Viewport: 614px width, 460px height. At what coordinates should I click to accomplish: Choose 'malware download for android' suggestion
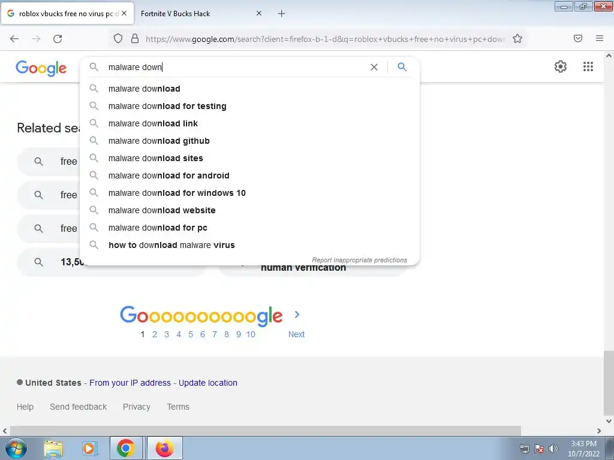(249, 175)
